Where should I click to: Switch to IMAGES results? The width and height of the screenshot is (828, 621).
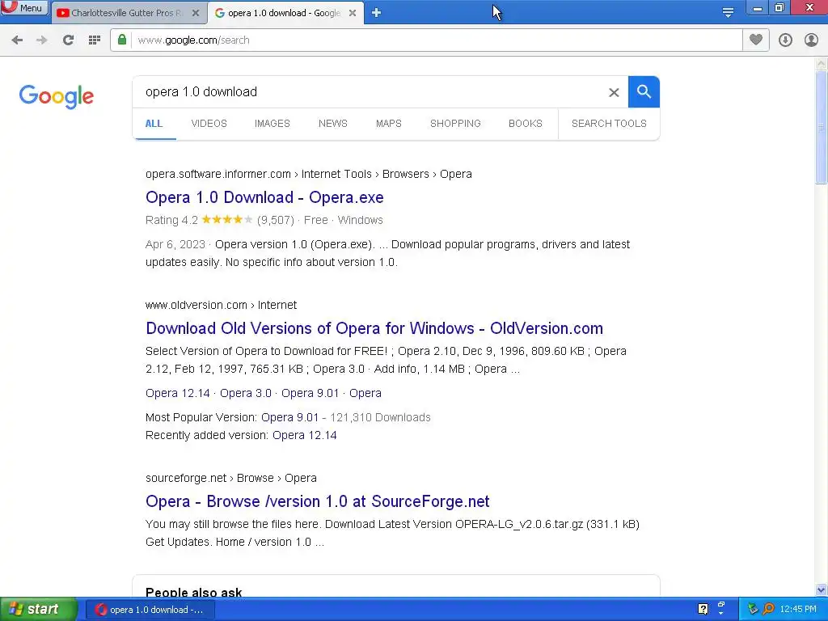(x=272, y=124)
